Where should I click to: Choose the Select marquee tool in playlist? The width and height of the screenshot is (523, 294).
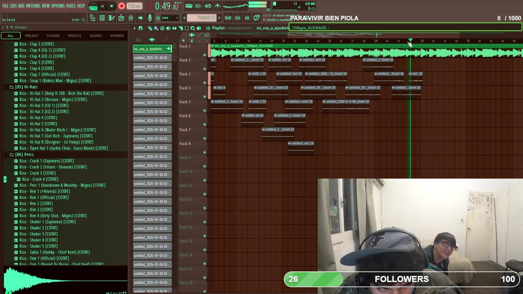point(187,28)
